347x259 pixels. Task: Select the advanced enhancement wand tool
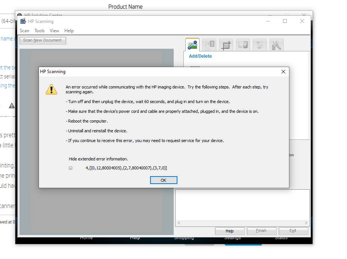click(276, 45)
